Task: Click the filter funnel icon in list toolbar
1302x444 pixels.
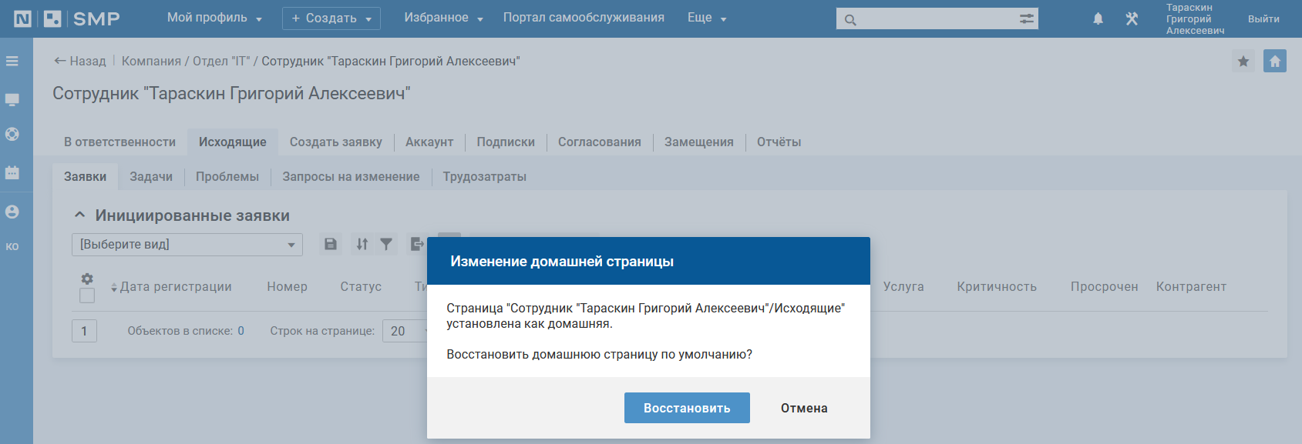Action: pos(386,245)
